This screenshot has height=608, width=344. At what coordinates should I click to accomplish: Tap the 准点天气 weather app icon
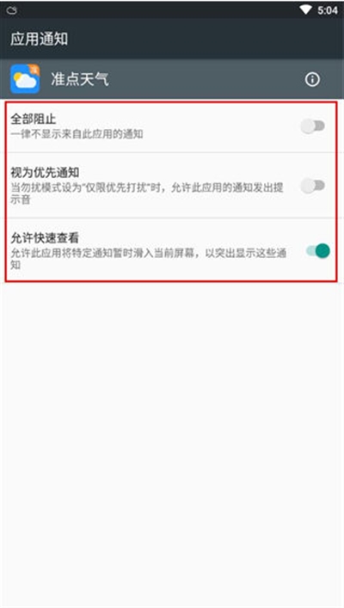pyautogui.click(x=25, y=79)
